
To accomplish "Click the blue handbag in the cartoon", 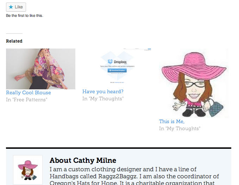I will tap(216, 108).
